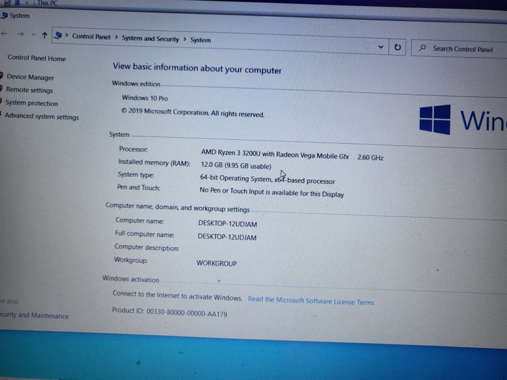
Task: Open Device Manager
Action: (x=30, y=77)
